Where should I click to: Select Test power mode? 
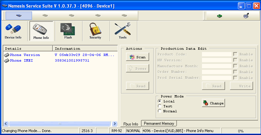click(160, 106)
